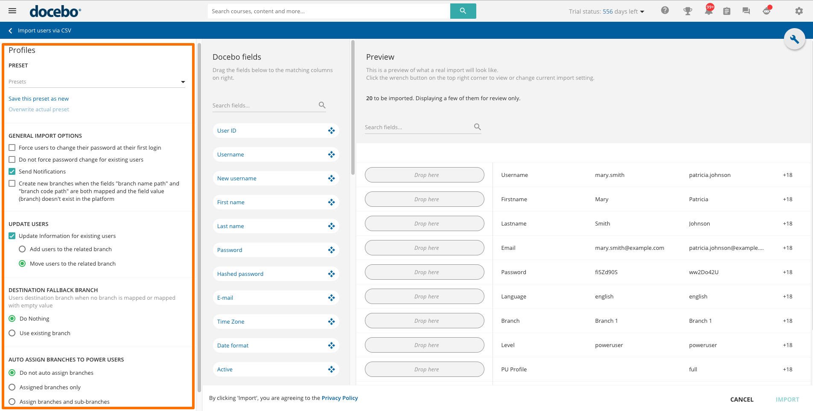Select Add users to the related branch
The height and width of the screenshot is (411, 813).
coord(22,249)
